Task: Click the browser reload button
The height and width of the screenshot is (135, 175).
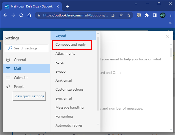Action: point(21,15)
